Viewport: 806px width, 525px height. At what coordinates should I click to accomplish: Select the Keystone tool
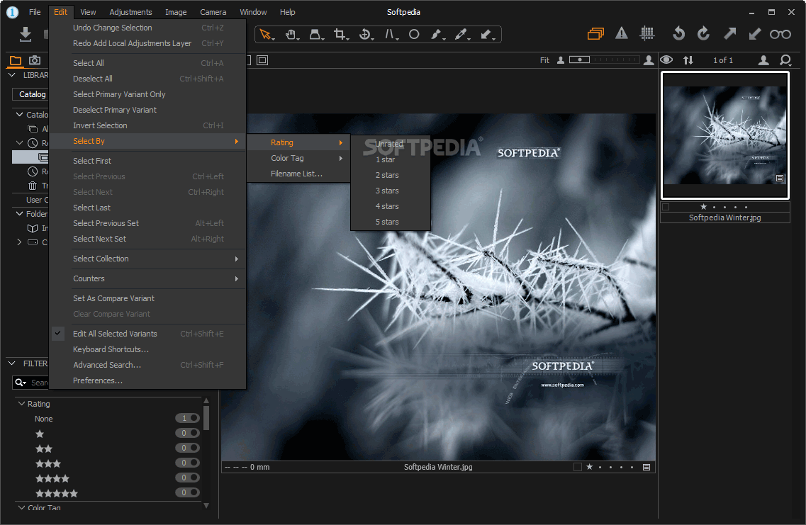[x=391, y=35]
